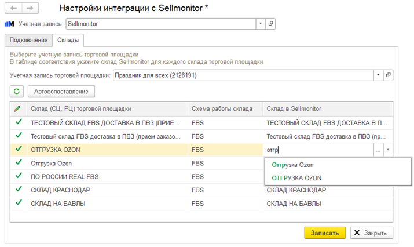414x247 pixels.
Task: Expand the Учетная запись Sellmonitor dropdown
Action: tap(261, 24)
